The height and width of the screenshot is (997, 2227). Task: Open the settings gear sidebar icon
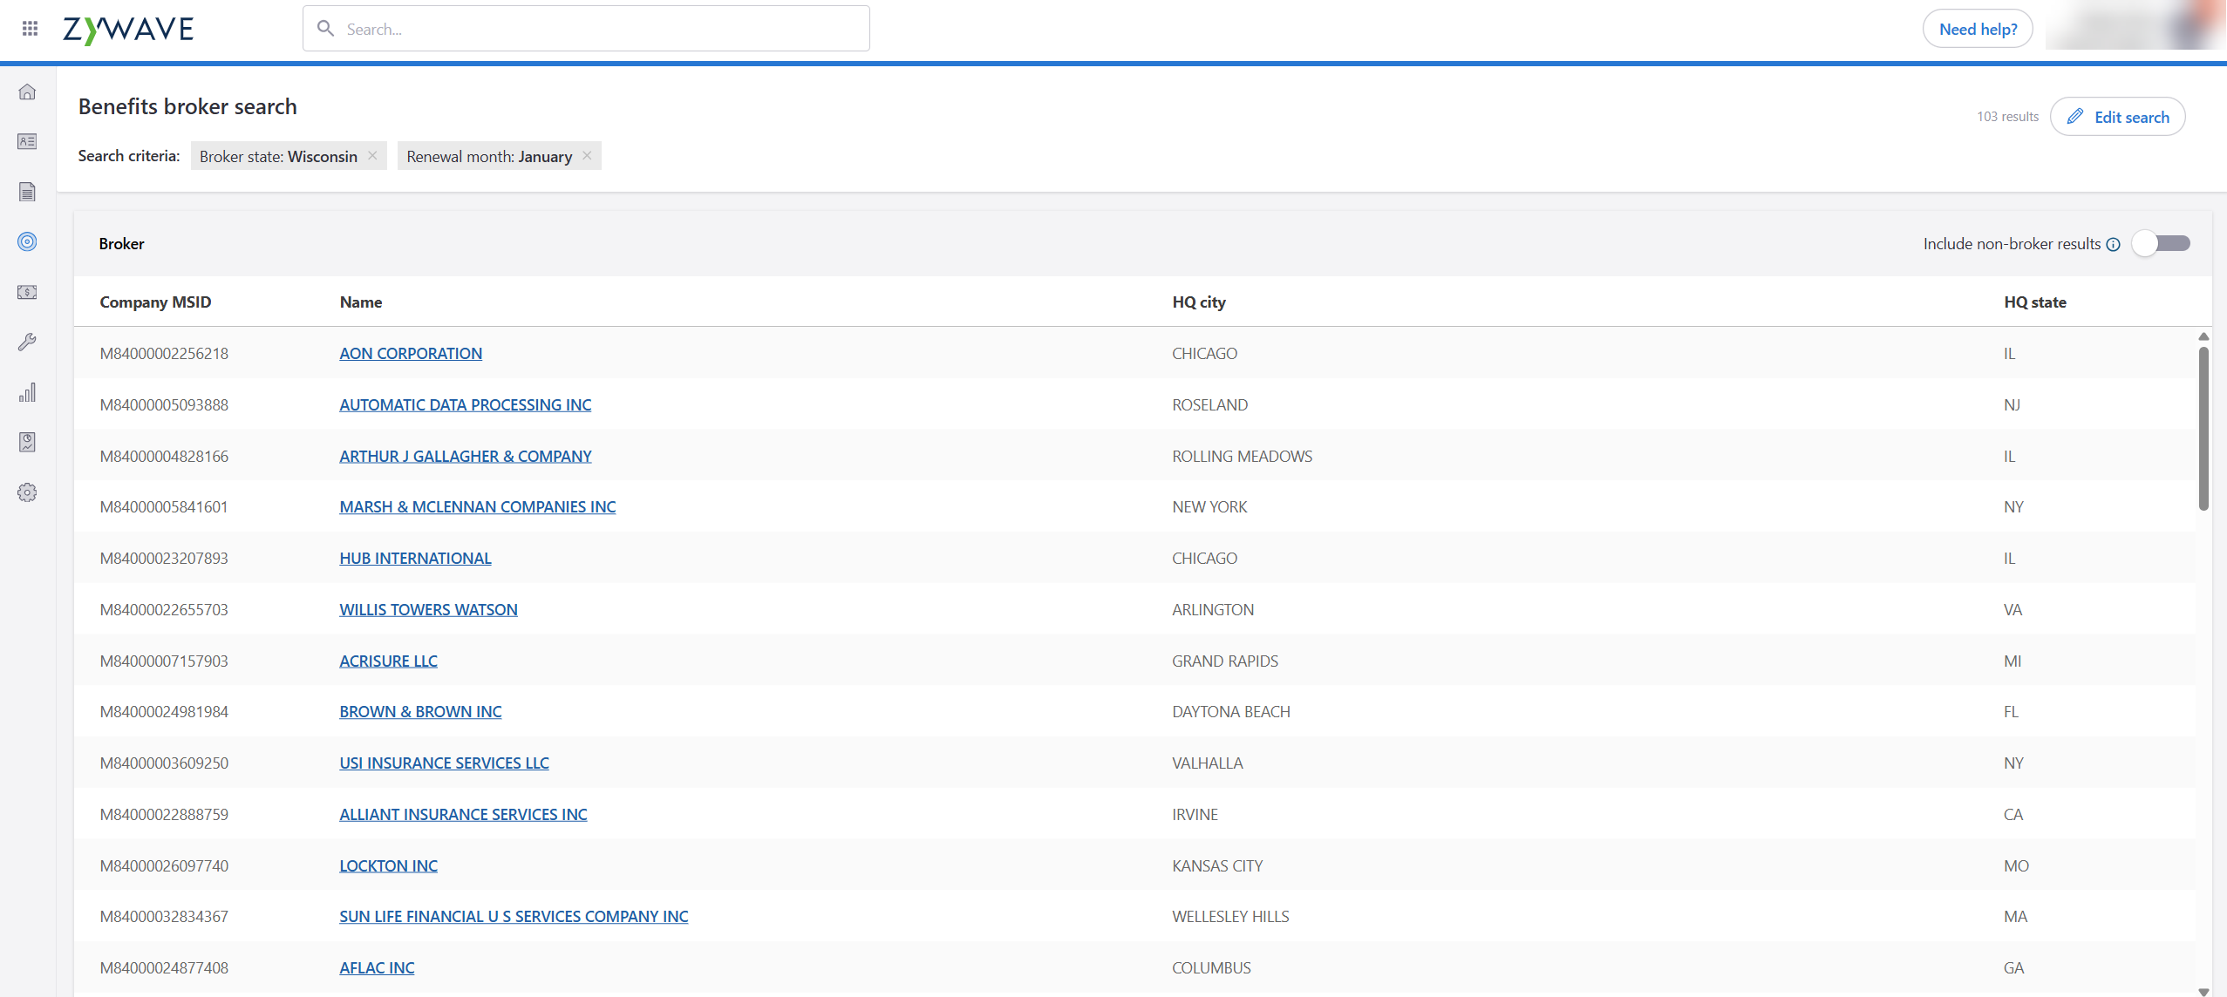point(27,492)
